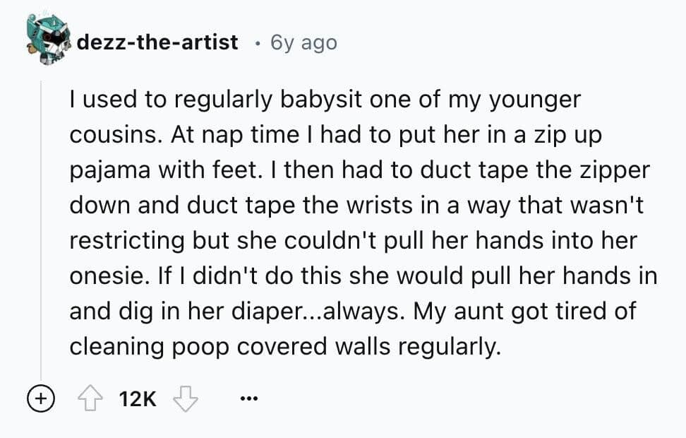Image resolution: width=686 pixels, height=438 pixels.
Task: Click the vertical thread line beside the comment
Action: (x=41, y=233)
